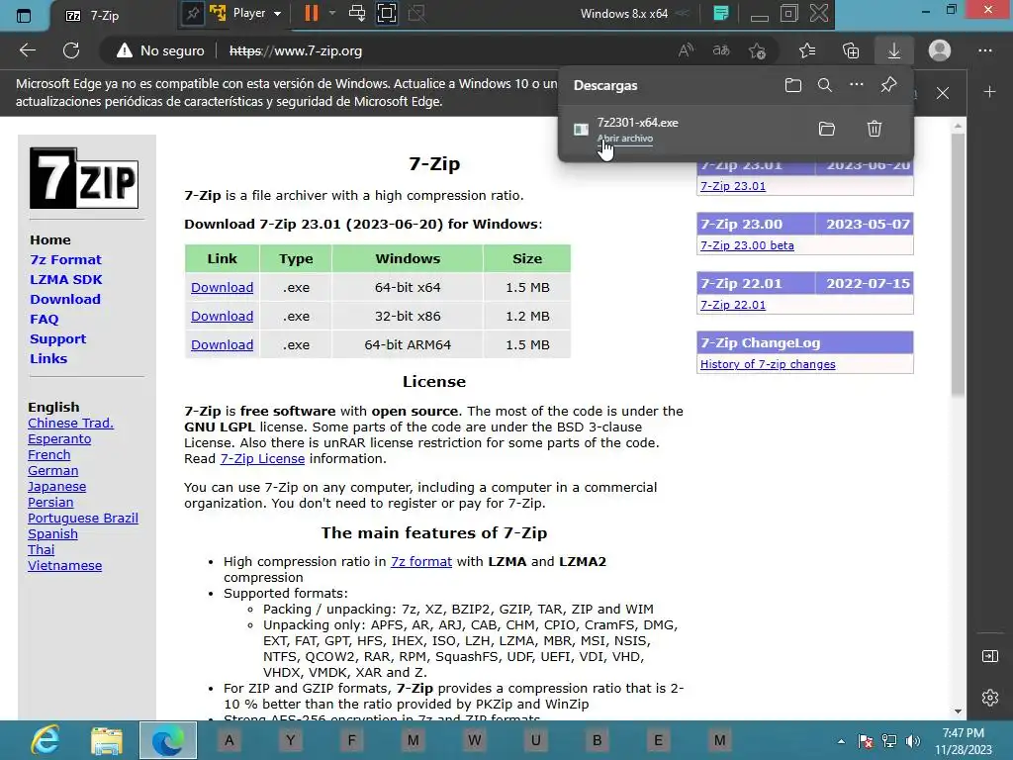1013x760 pixels.
Task: Open the translate page icon
Action: click(721, 50)
